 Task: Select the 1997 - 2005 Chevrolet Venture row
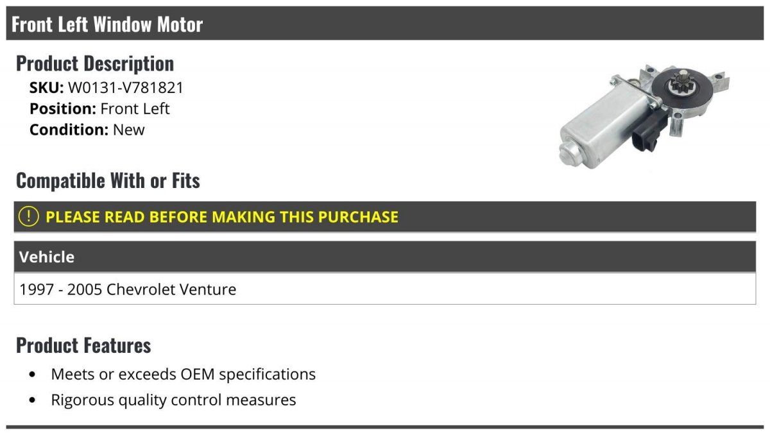(x=385, y=289)
